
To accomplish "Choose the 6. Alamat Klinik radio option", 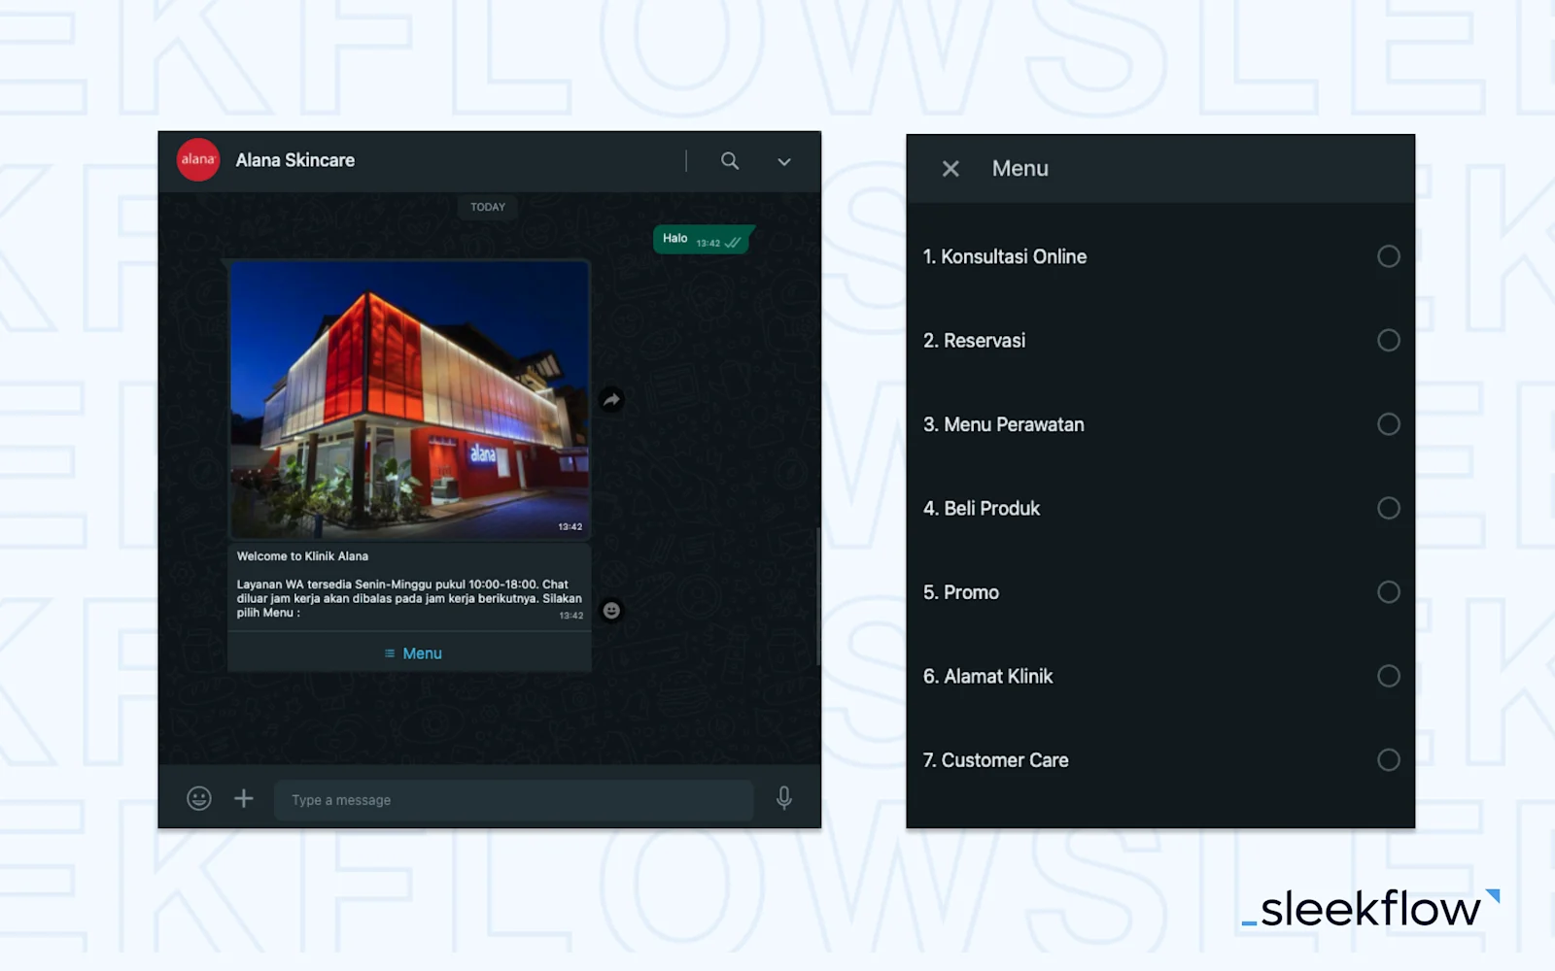I will pyautogui.click(x=1389, y=676).
